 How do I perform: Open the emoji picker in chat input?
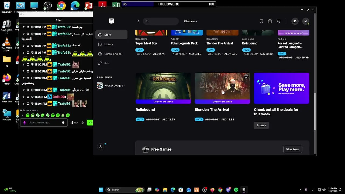63,123
